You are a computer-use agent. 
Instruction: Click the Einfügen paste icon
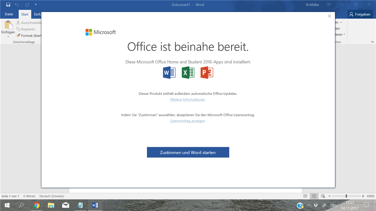click(x=8, y=25)
